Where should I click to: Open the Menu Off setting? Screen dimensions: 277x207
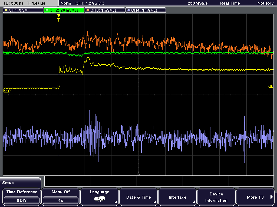[61, 197]
